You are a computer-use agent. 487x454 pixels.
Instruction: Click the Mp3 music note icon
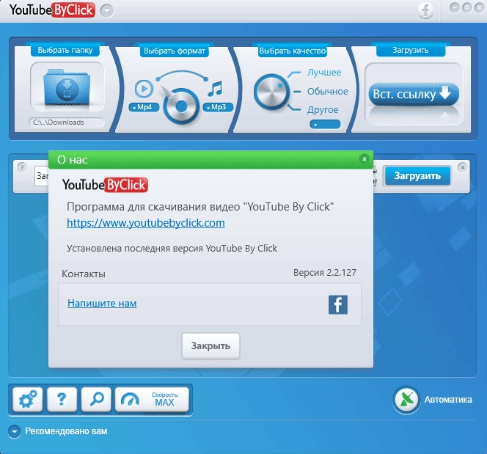tap(215, 89)
